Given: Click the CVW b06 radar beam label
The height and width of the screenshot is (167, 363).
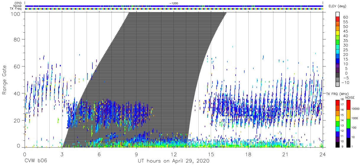Looking at the screenshot, I should 35,161.
